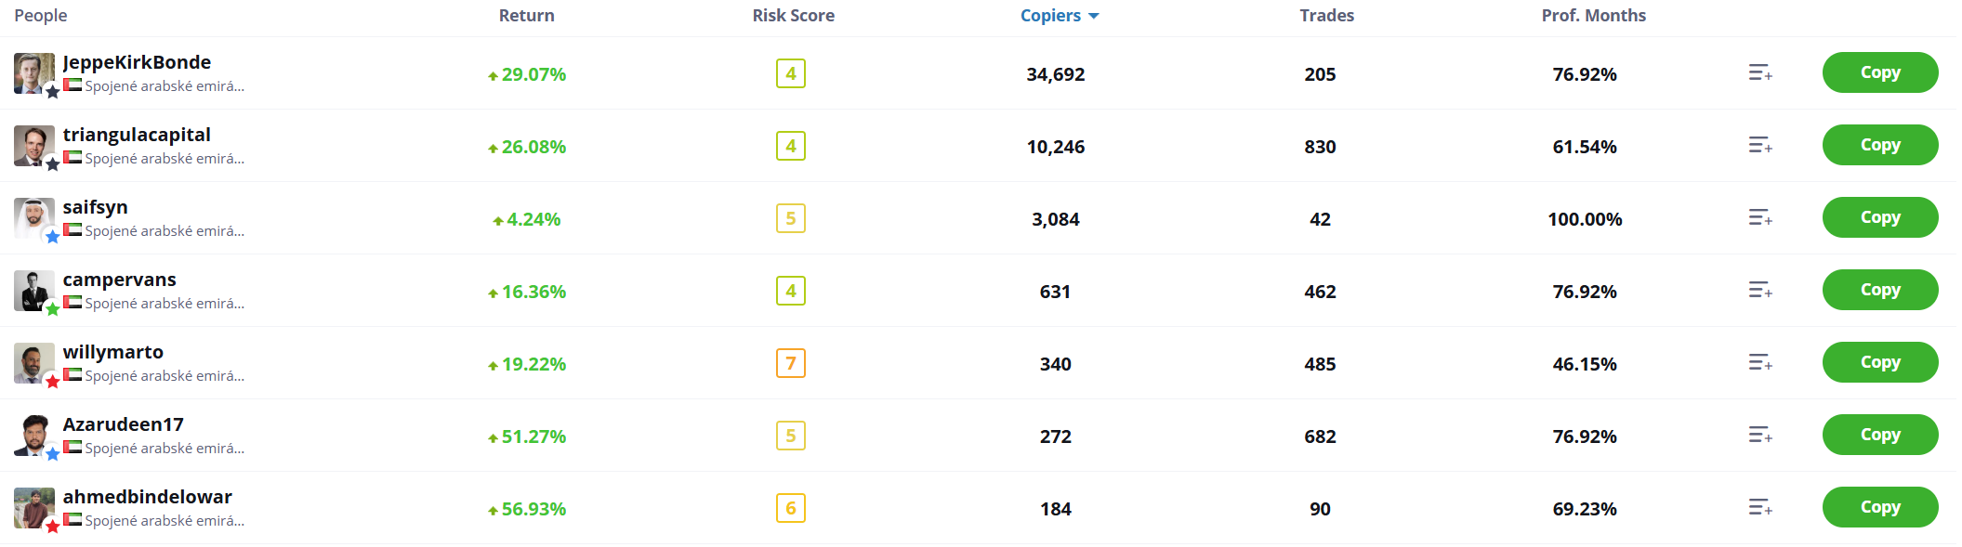1962x547 pixels.
Task: Click willymarto's add-to-watchlist icon
Action: (1759, 362)
